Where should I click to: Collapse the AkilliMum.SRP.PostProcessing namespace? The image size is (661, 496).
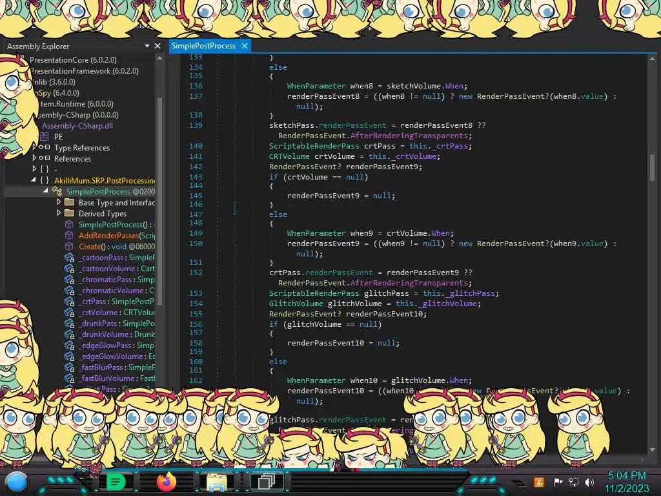34,180
